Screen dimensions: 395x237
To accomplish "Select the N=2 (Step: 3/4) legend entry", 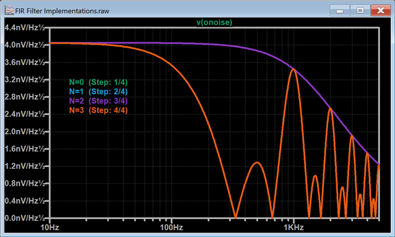I will [98, 101].
